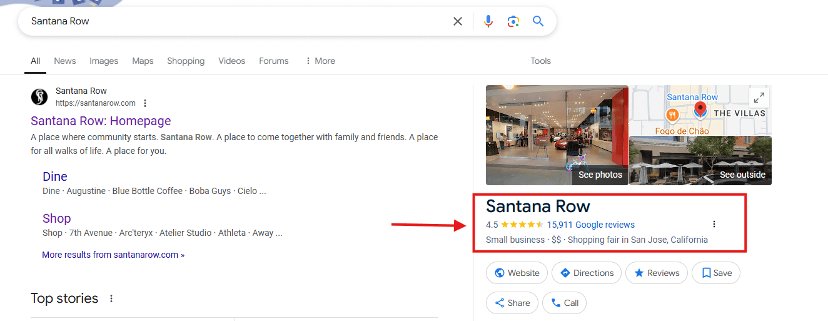Open three-dot menu in Santana Row panel
Image resolution: width=828 pixels, height=321 pixels.
pyautogui.click(x=714, y=224)
